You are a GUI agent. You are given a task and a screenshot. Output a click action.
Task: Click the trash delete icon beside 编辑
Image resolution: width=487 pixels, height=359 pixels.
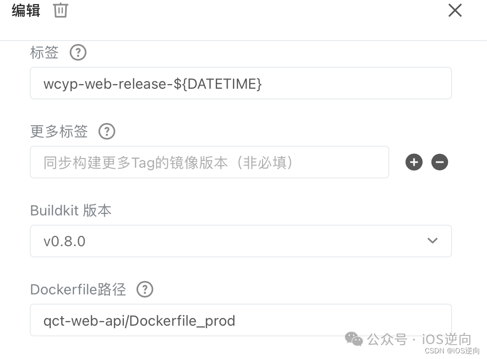pyautogui.click(x=61, y=10)
